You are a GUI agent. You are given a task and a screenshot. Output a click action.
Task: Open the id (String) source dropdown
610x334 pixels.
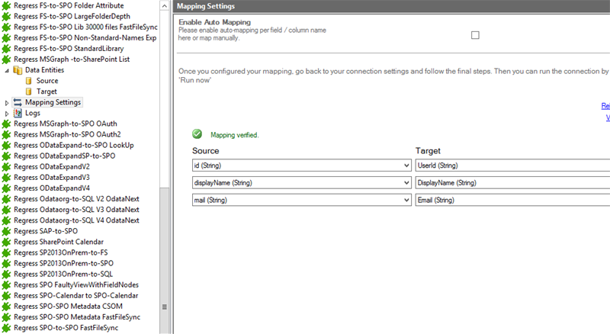406,165
